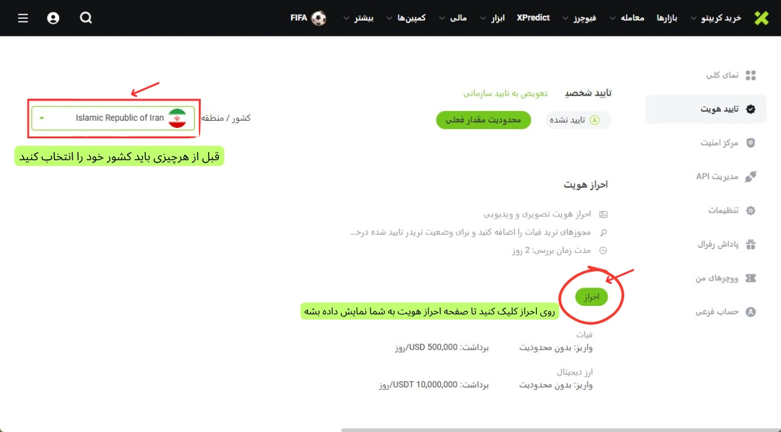Open تنظیمات in sidebar
The image size is (781, 432).
coord(706,210)
